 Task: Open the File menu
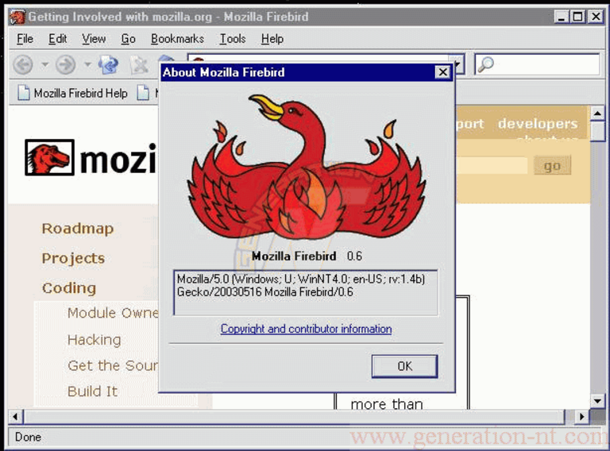25,39
